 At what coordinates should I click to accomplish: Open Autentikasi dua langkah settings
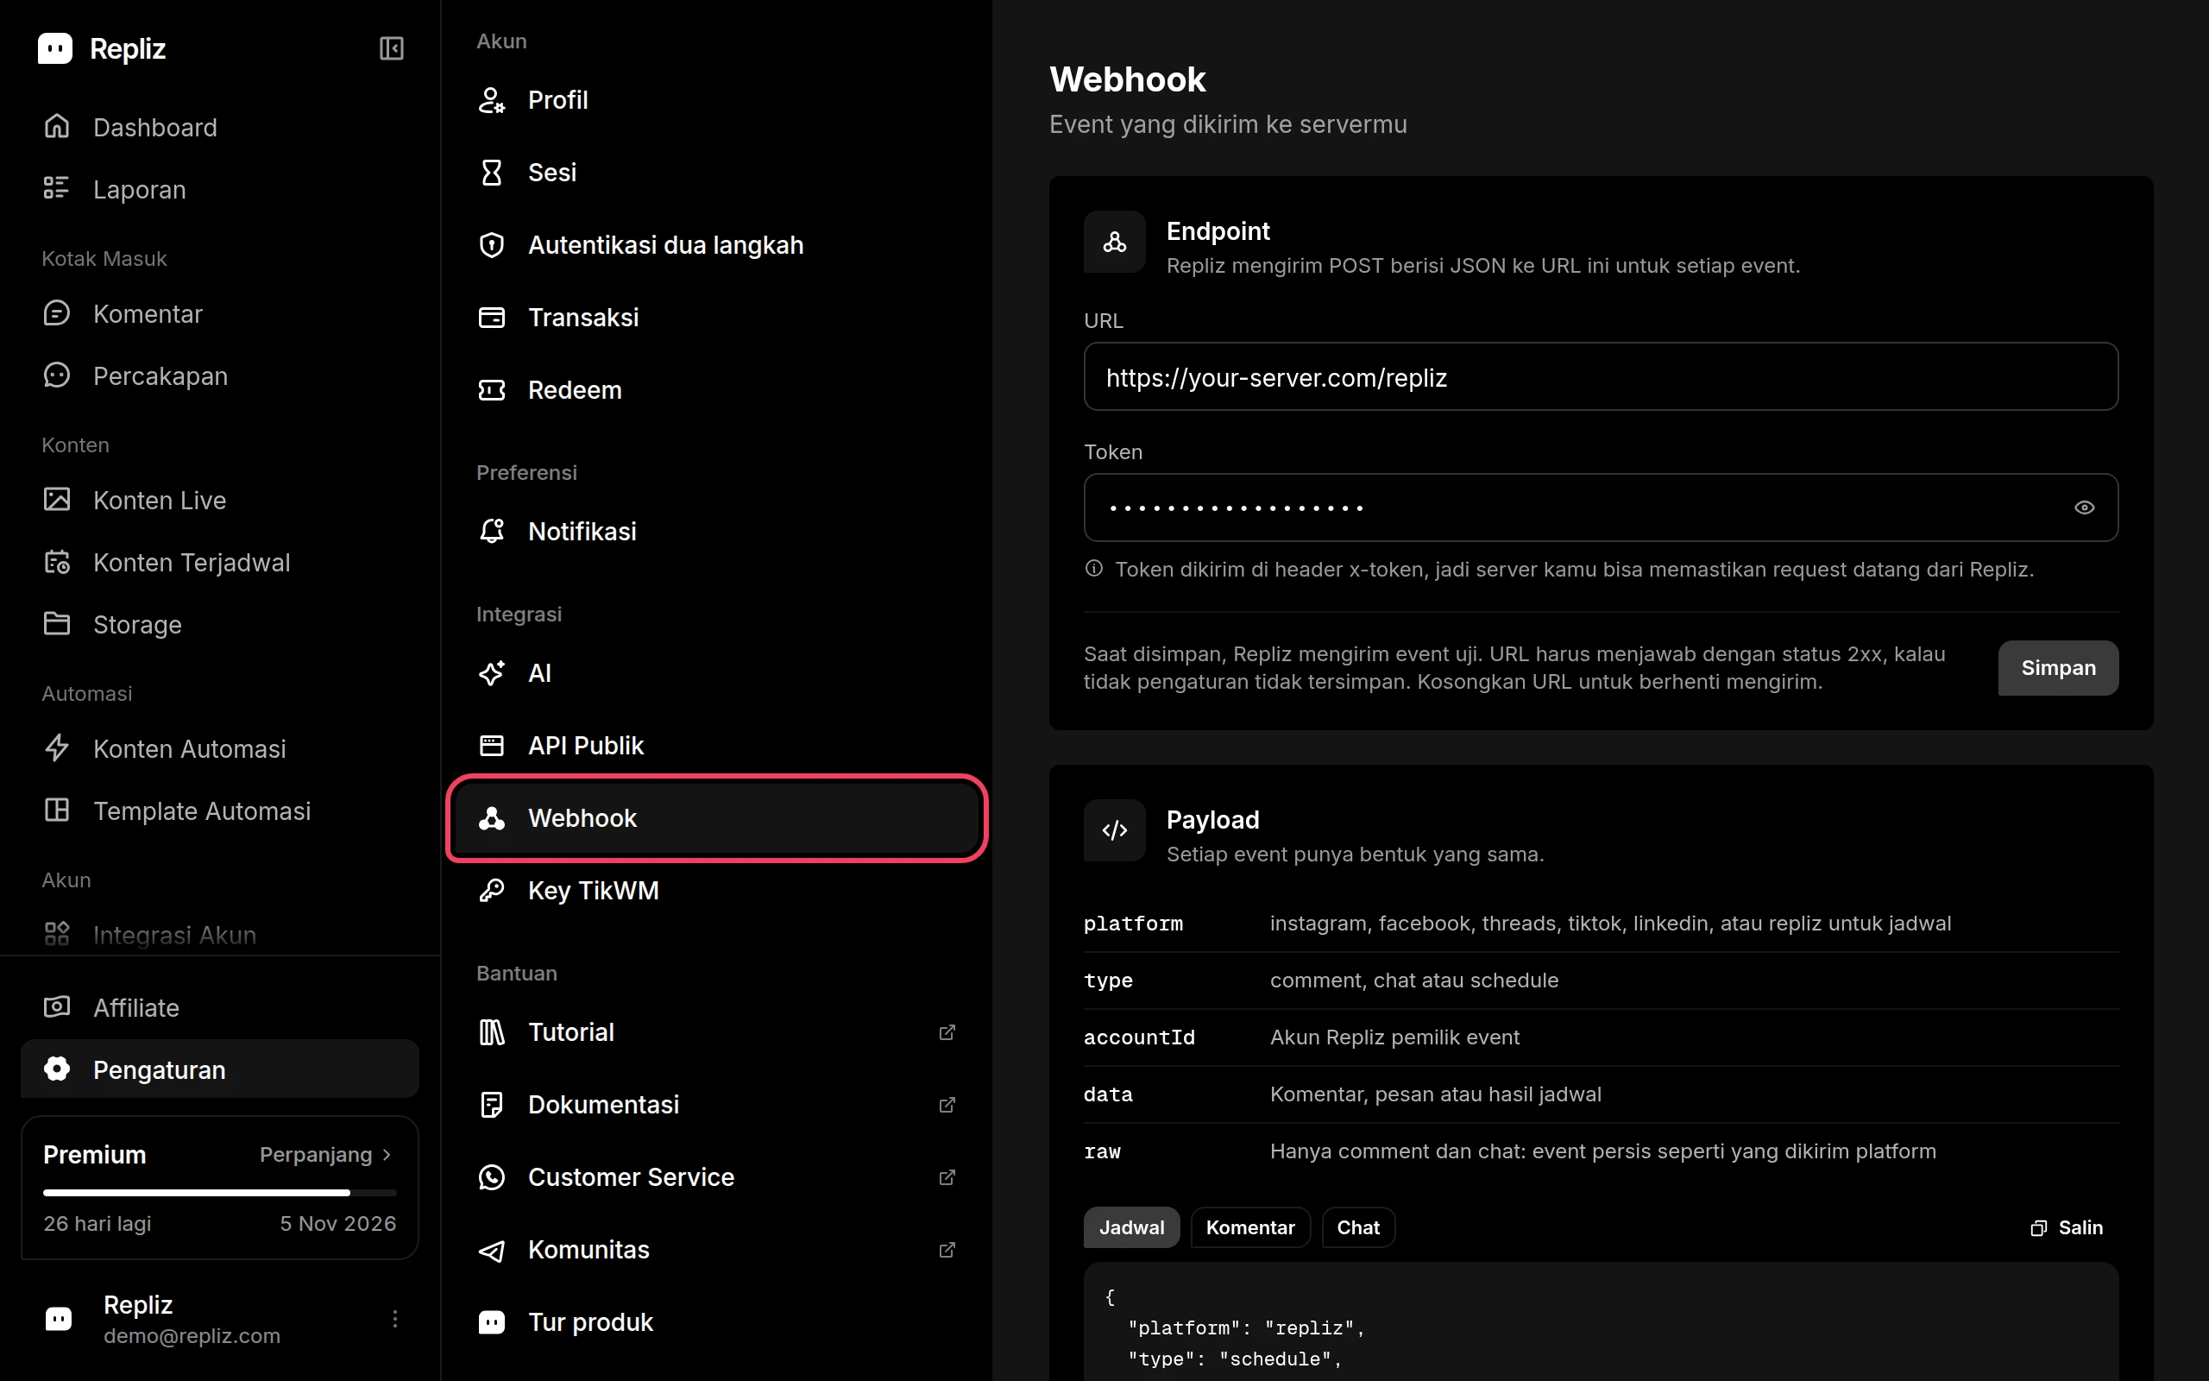click(x=716, y=245)
